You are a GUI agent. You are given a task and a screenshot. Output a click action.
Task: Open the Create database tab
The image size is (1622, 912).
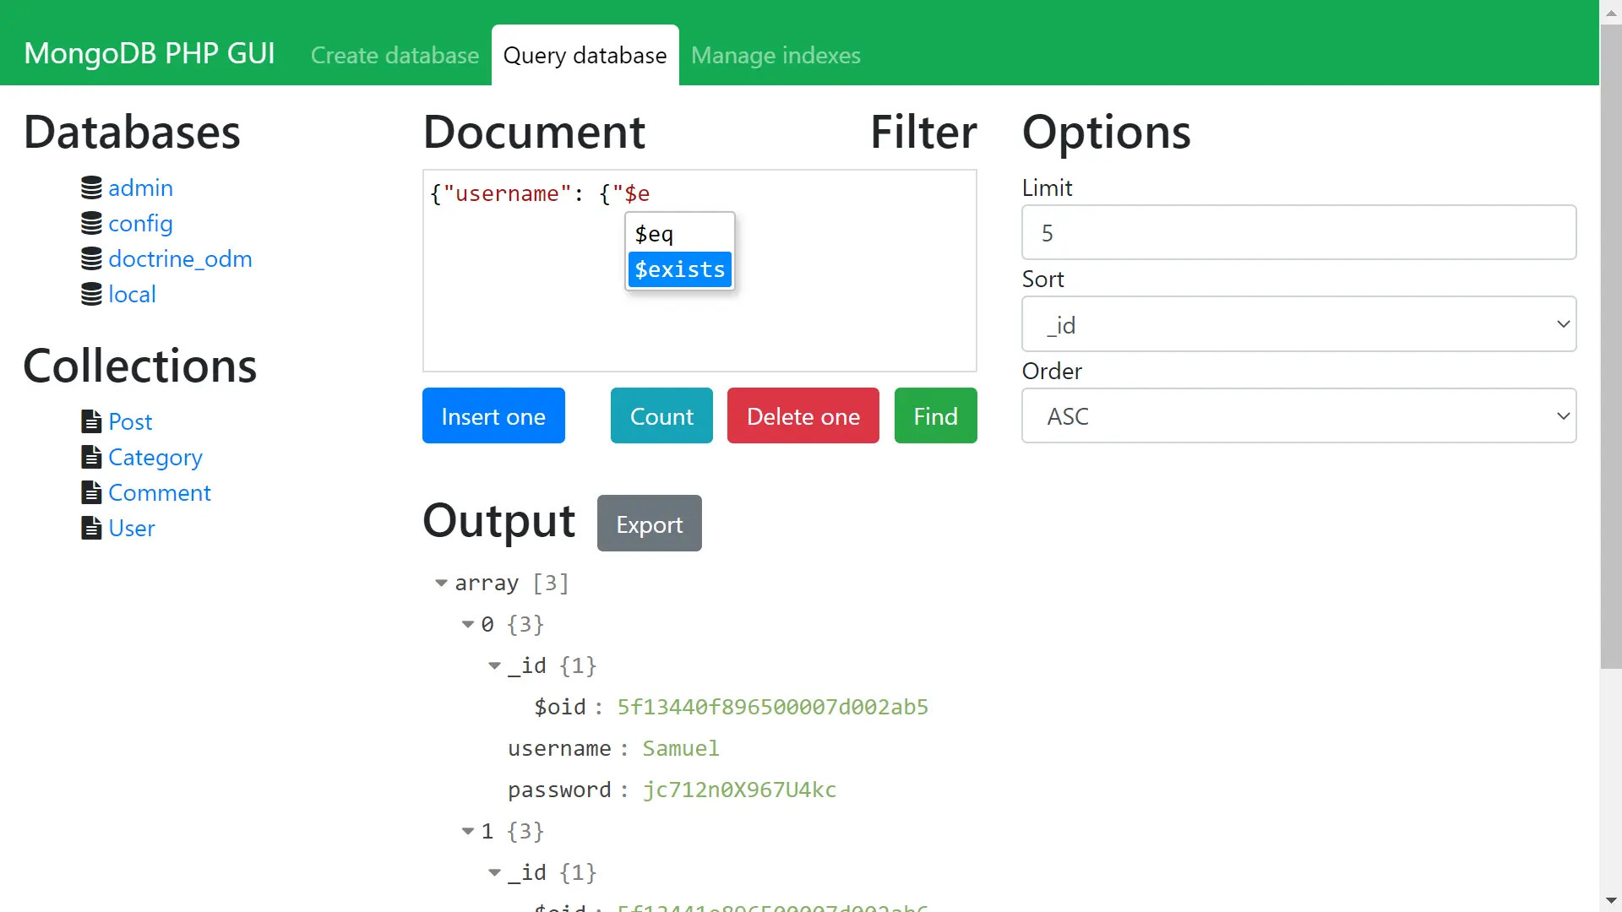(395, 55)
